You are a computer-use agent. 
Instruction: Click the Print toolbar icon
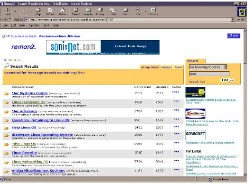pos(126,12)
